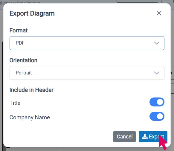Image resolution: width=174 pixels, height=151 pixels.
Task: Open the Orientation dropdown showing Portrait
Action: pos(87,73)
